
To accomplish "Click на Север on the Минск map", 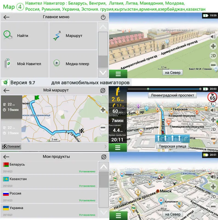I will tap(173, 215).
